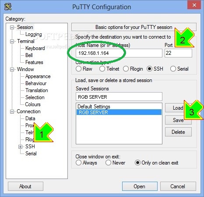Click the Port number field

(x=178, y=53)
